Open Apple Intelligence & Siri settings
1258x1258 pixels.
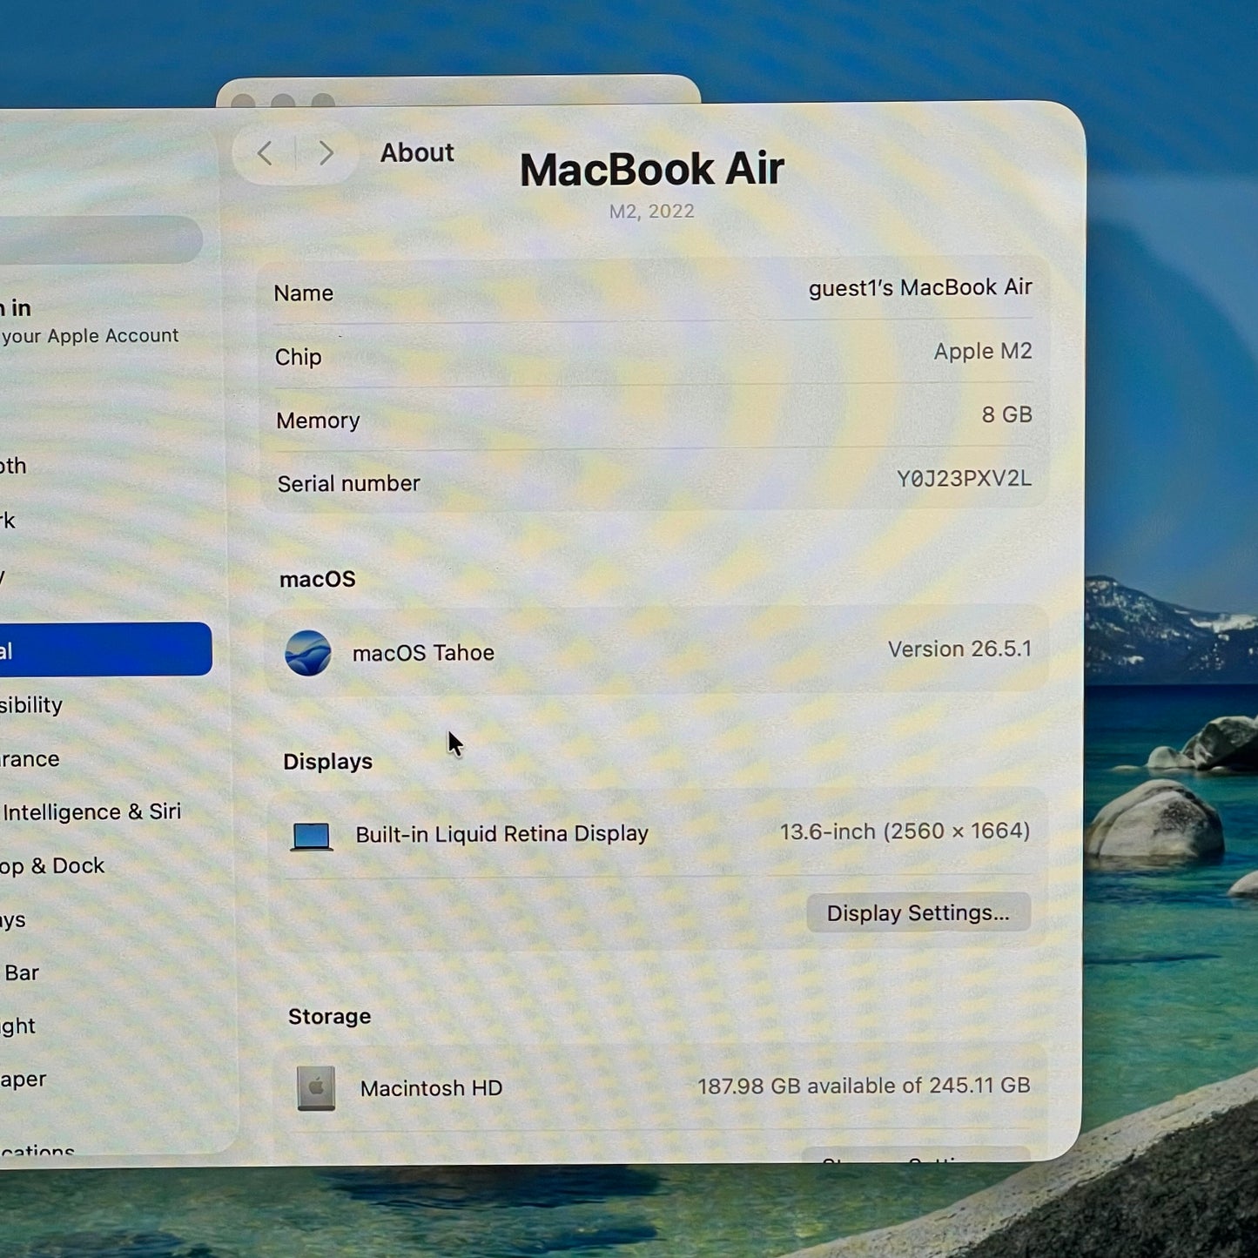(x=91, y=812)
